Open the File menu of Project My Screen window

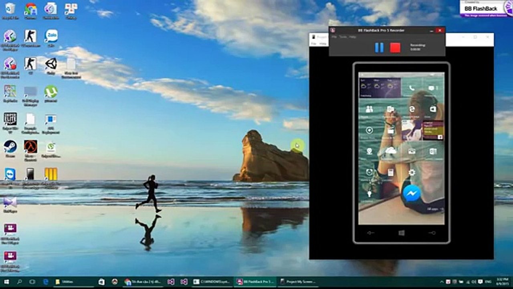314,43
